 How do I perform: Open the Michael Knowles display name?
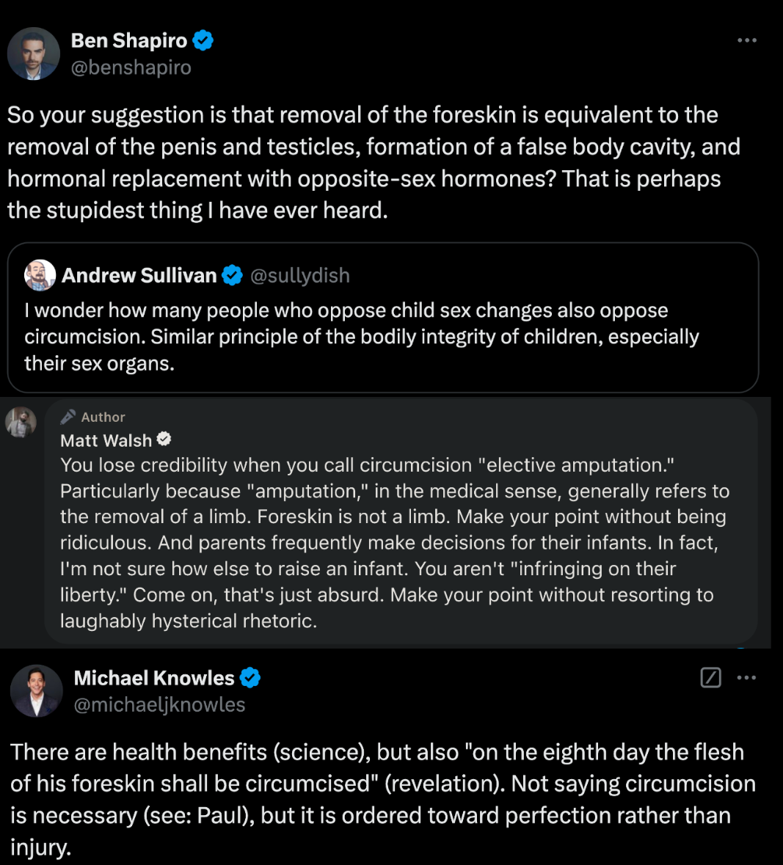tap(154, 678)
